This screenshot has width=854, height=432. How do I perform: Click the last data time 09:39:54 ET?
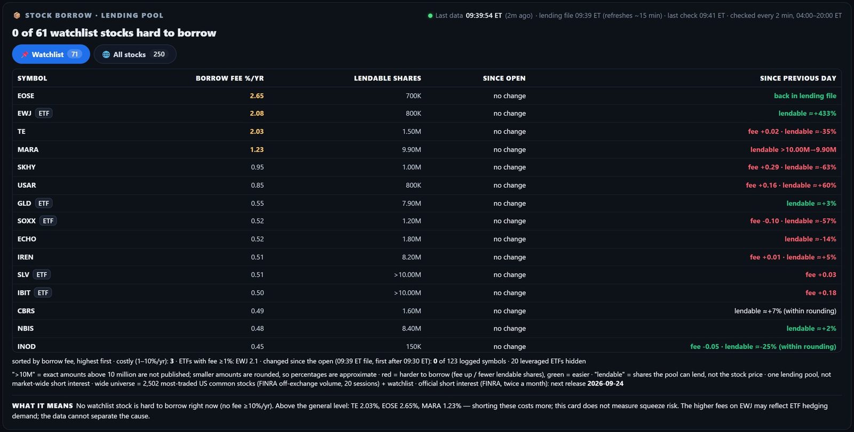point(484,15)
